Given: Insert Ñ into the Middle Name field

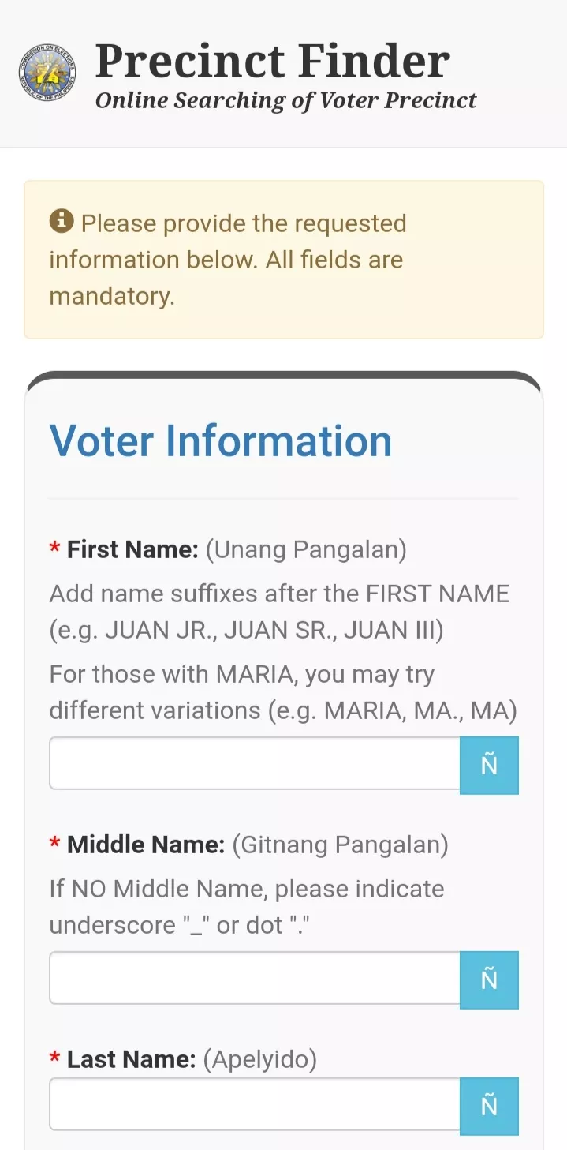Looking at the screenshot, I should (x=489, y=980).
